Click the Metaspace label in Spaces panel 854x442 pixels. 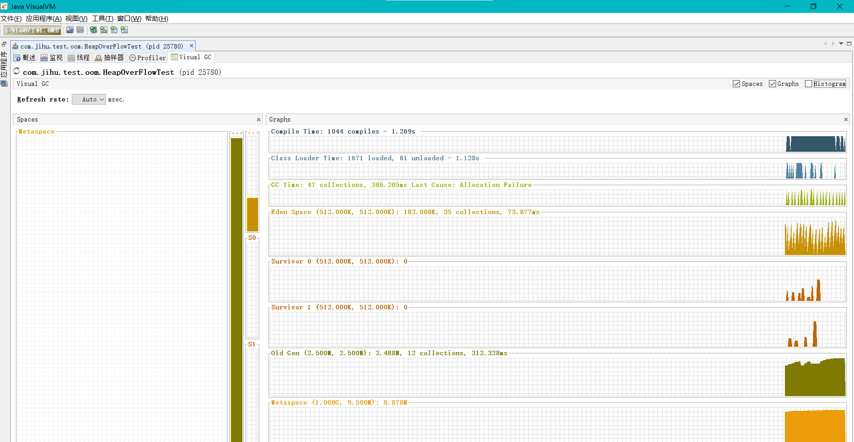pos(37,131)
